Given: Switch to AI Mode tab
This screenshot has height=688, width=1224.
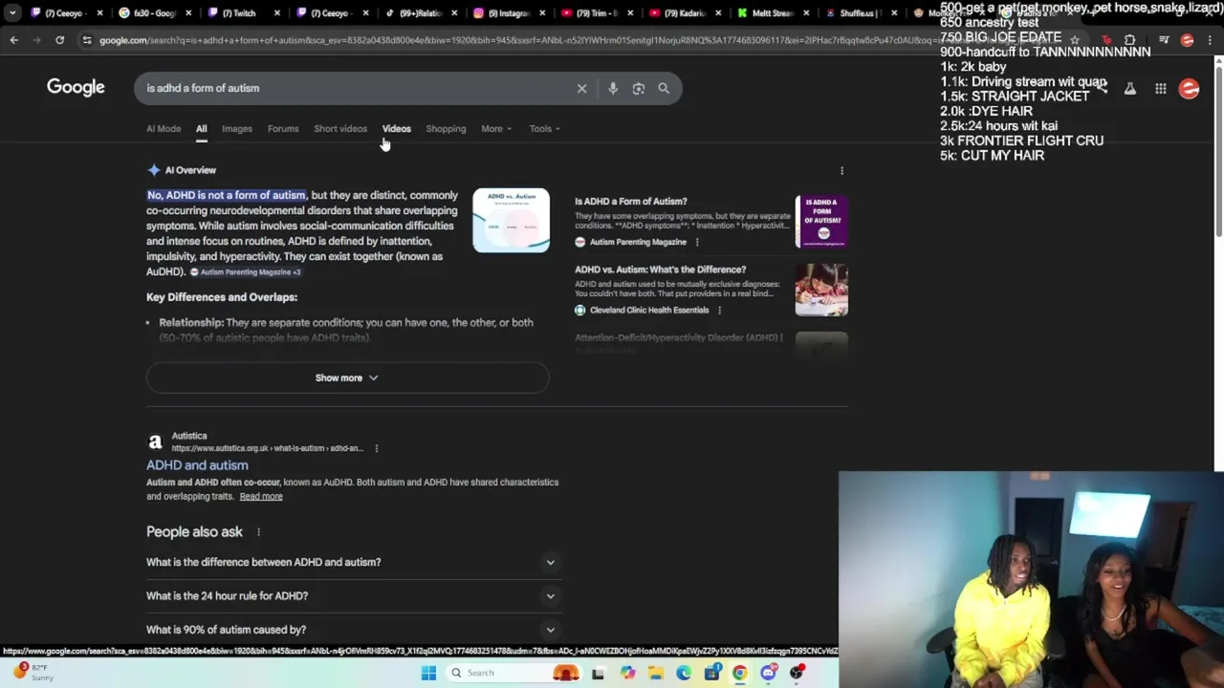Looking at the screenshot, I should [x=164, y=129].
